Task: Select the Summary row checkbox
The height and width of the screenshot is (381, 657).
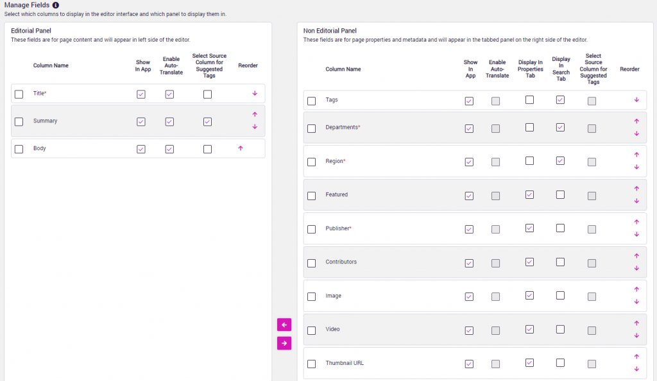Action: pyautogui.click(x=19, y=121)
